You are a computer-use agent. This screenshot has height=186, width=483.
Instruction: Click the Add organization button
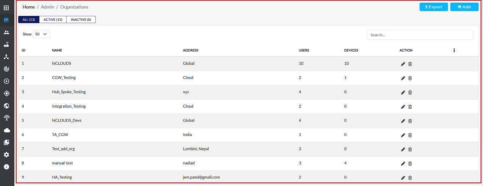[x=464, y=7]
